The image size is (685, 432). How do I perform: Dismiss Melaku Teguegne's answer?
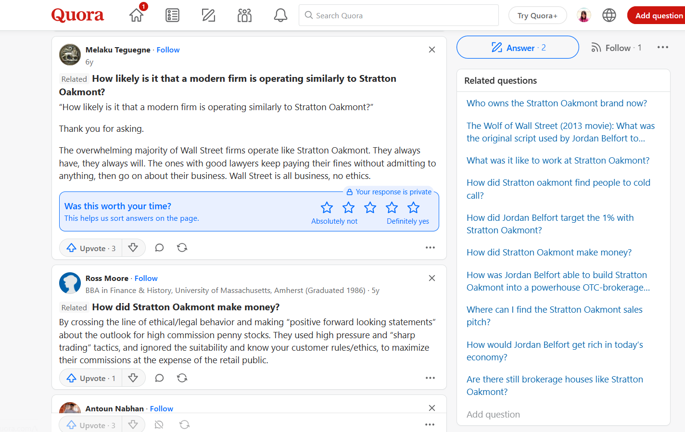432,50
